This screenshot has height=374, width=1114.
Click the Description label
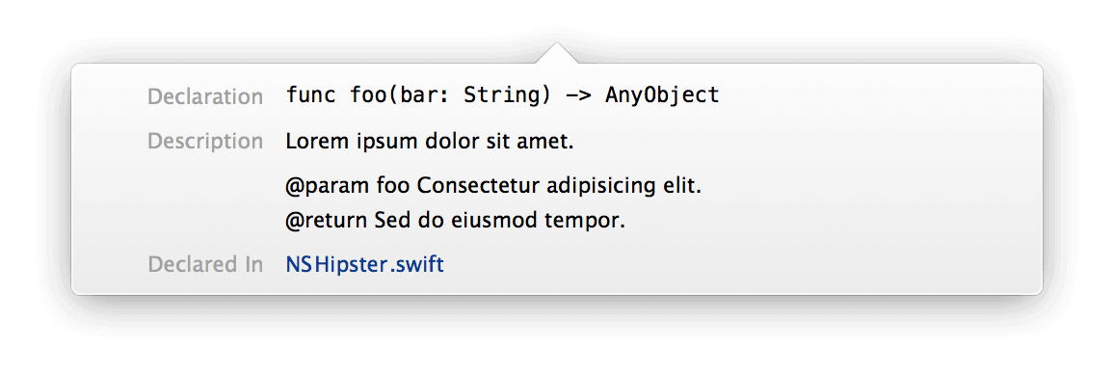pos(205,143)
